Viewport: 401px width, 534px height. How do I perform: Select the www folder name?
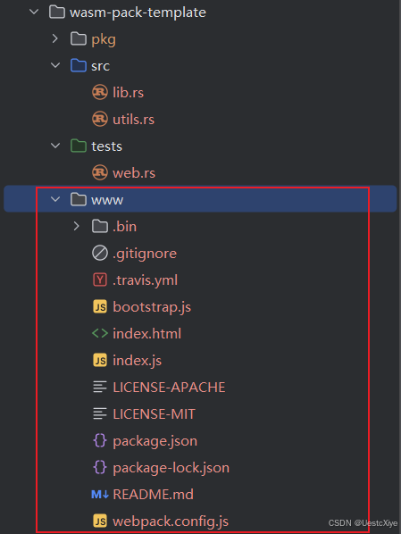[x=107, y=200]
